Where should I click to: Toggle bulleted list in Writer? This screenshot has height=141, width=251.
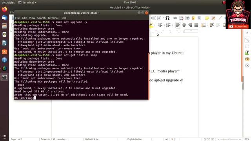coord(160,25)
